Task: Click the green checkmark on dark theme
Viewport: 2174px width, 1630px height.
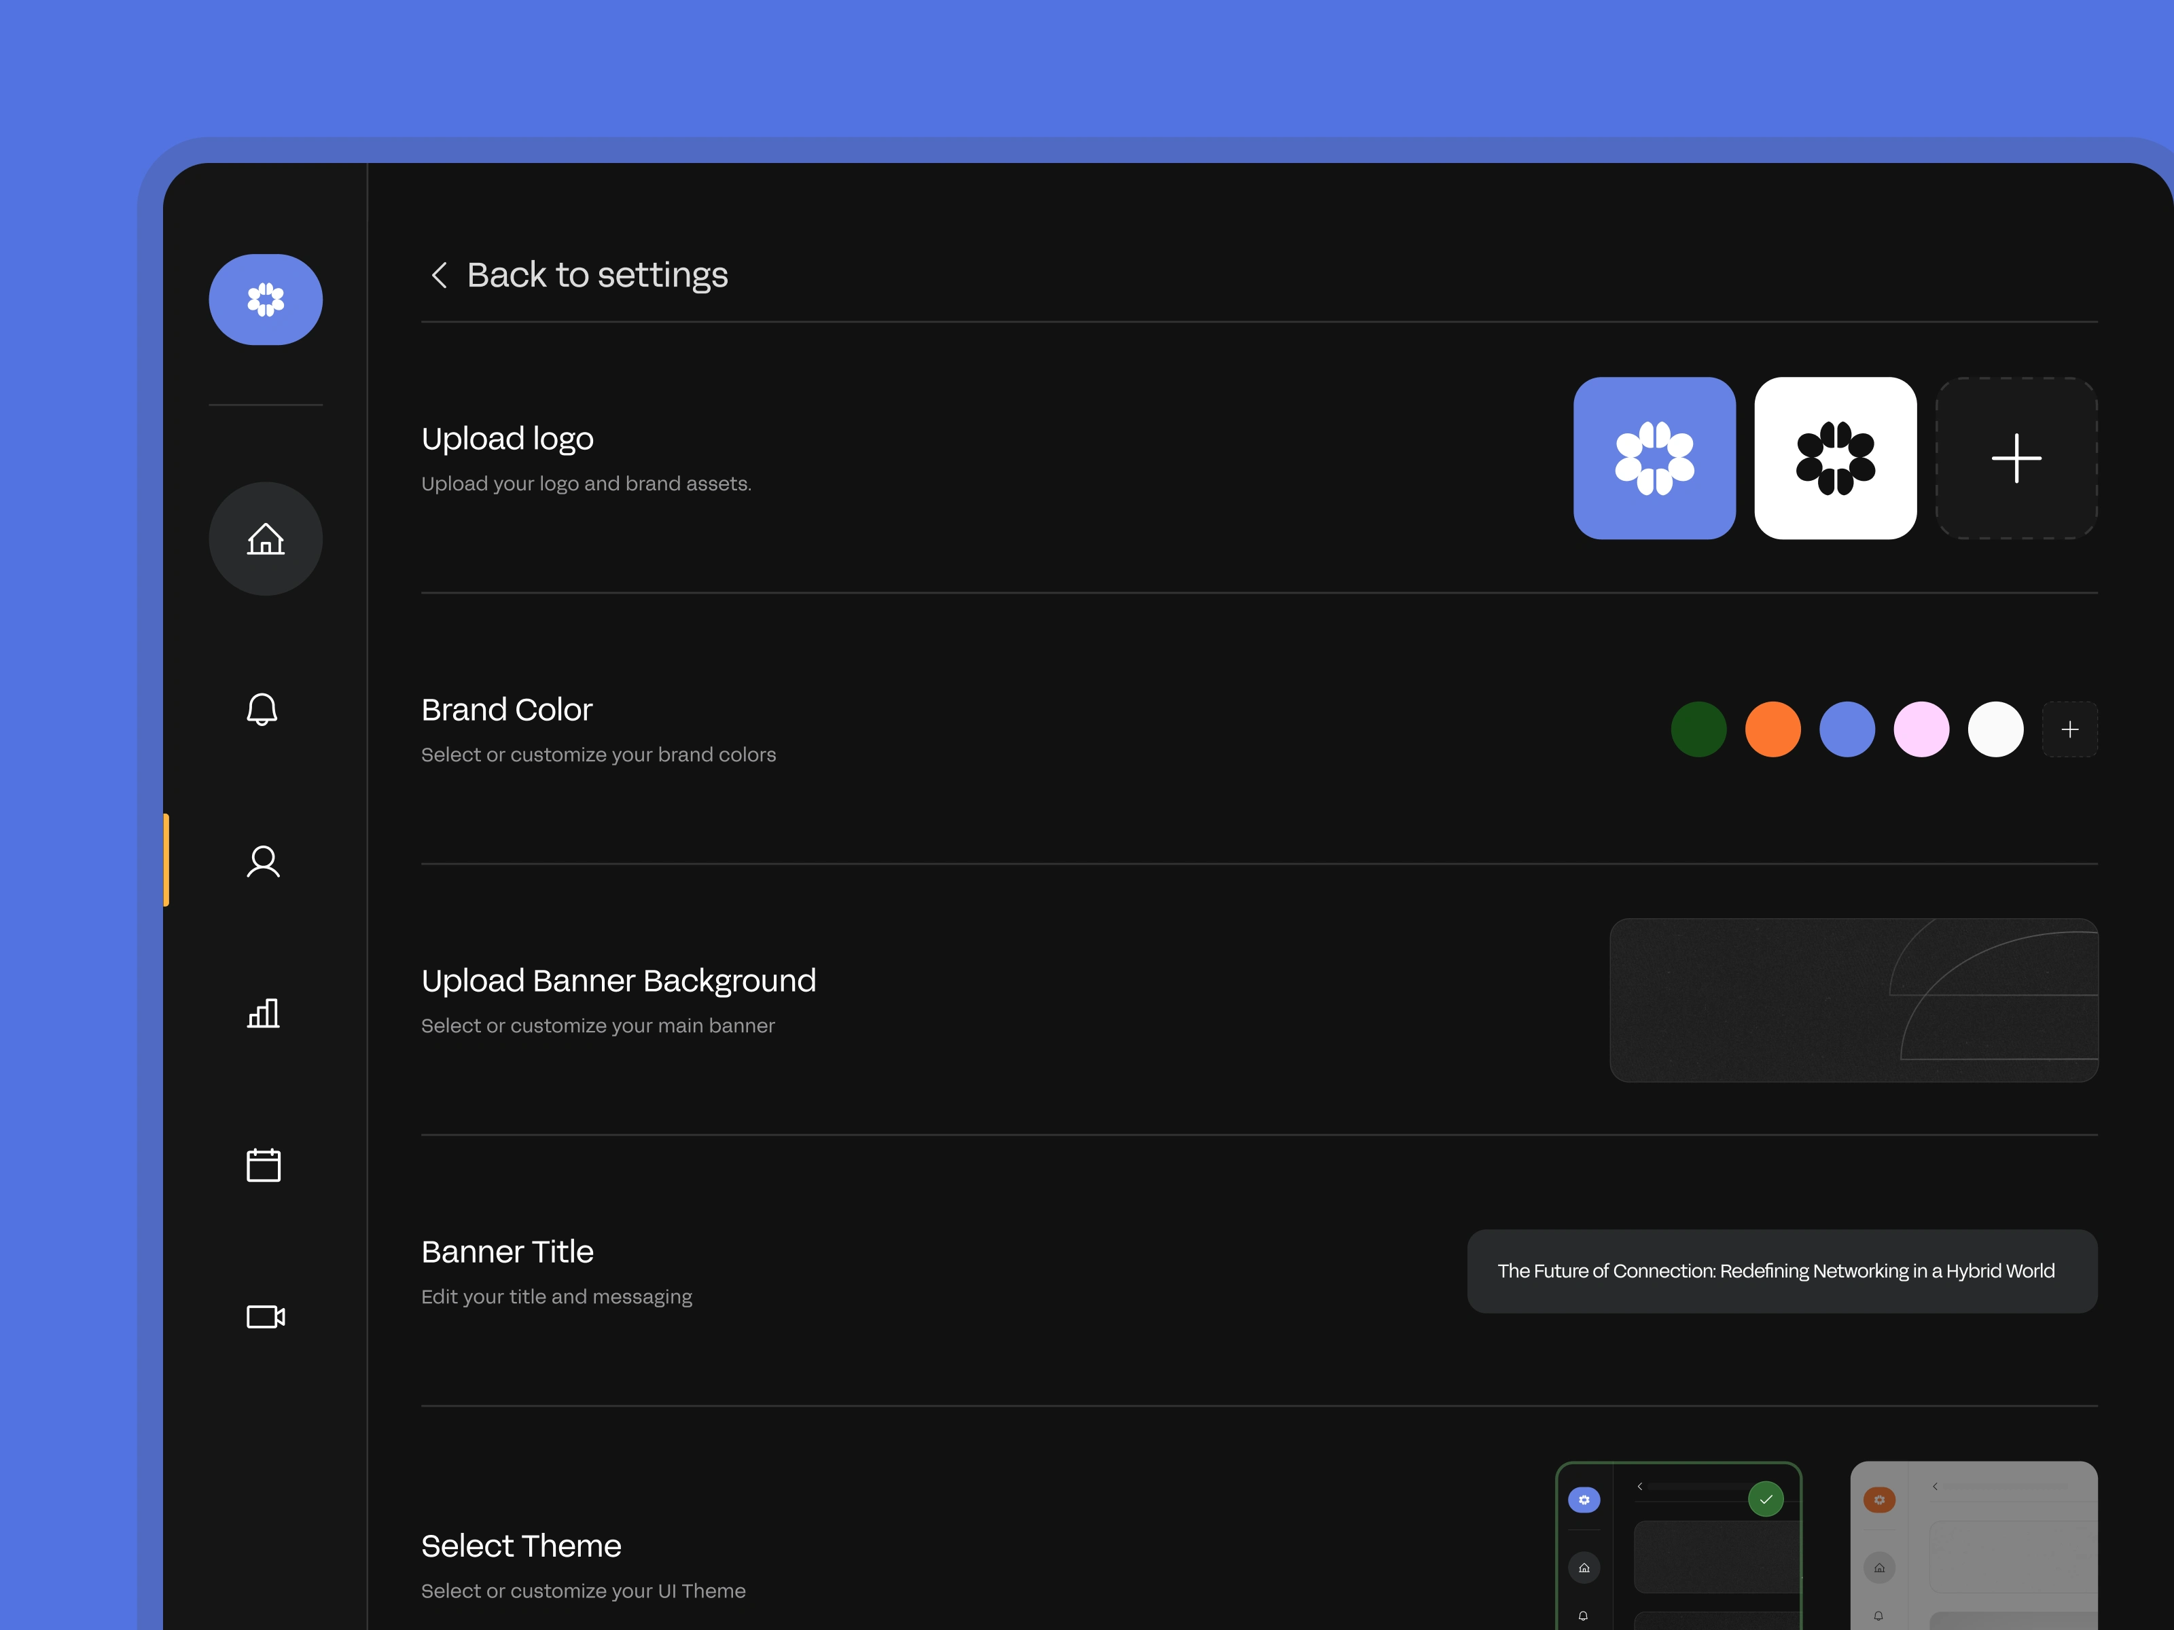Action: pos(1766,1500)
